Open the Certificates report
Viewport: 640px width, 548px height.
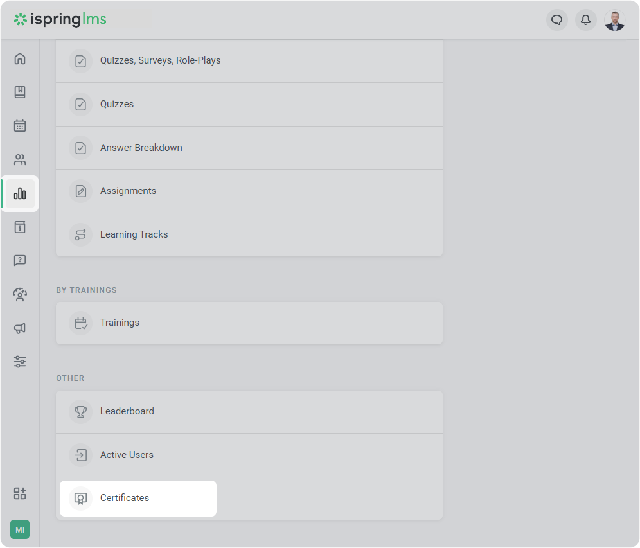125,498
